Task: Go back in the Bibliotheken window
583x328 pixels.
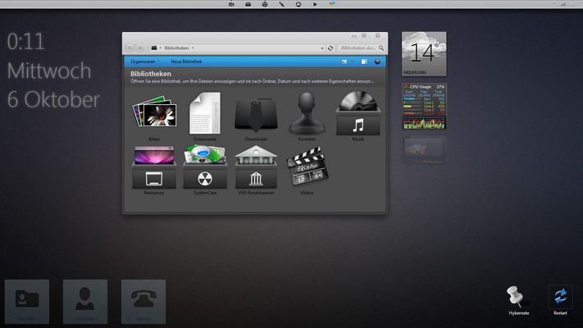Action: point(130,48)
